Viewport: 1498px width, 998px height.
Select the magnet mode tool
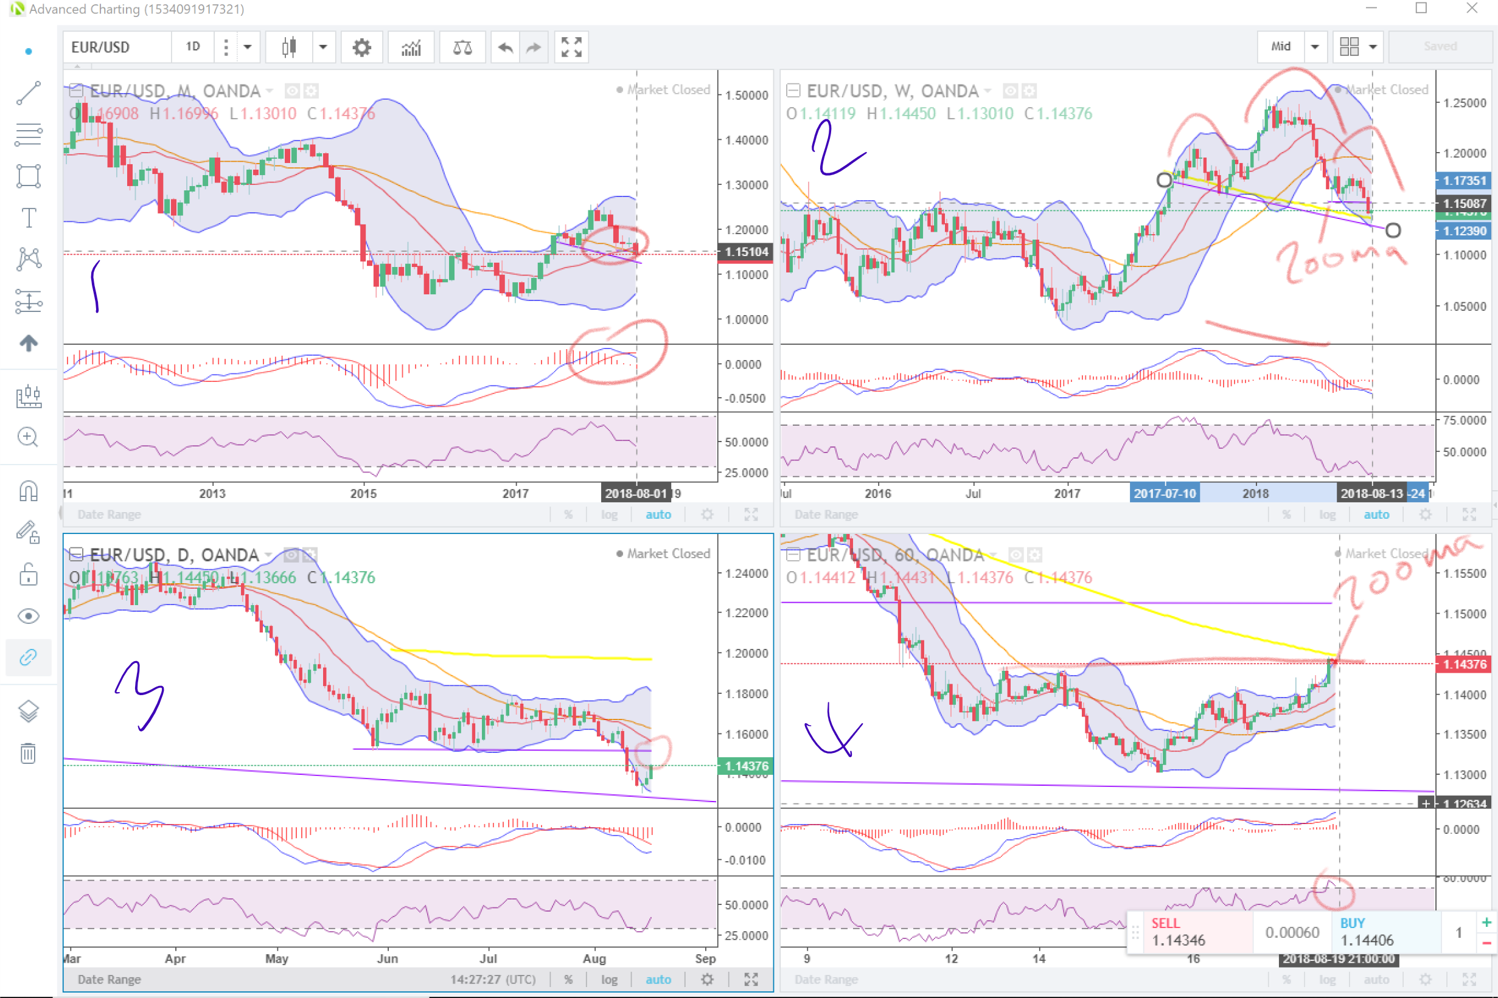(29, 491)
